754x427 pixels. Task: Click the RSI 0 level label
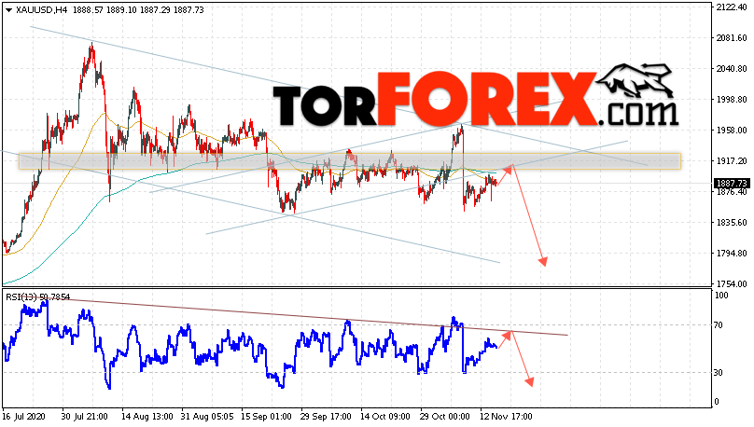[x=717, y=402]
